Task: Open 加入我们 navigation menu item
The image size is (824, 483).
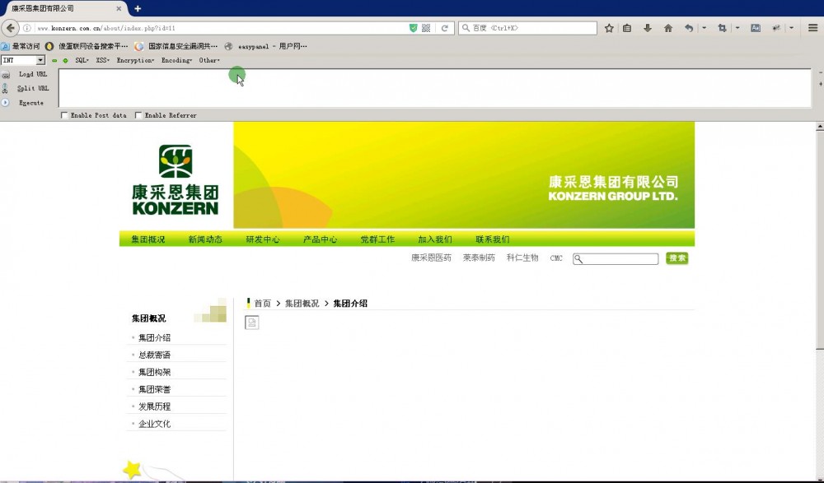Action: tap(434, 239)
